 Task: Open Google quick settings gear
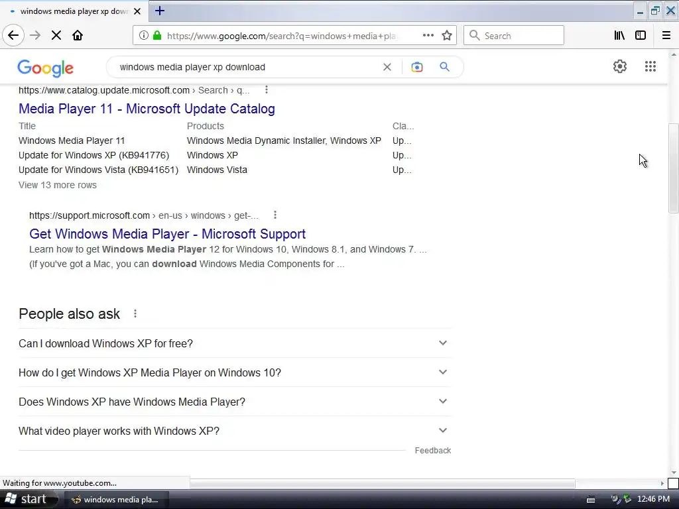620,66
